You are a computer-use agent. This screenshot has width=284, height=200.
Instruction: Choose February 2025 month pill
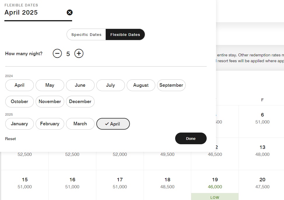(50, 124)
